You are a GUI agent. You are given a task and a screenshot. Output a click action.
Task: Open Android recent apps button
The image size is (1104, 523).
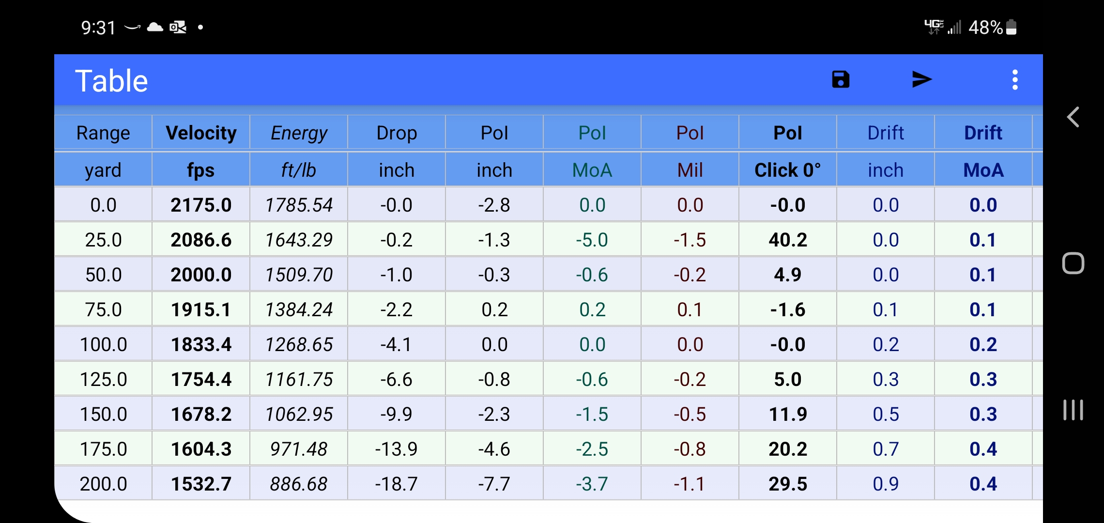(1073, 410)
